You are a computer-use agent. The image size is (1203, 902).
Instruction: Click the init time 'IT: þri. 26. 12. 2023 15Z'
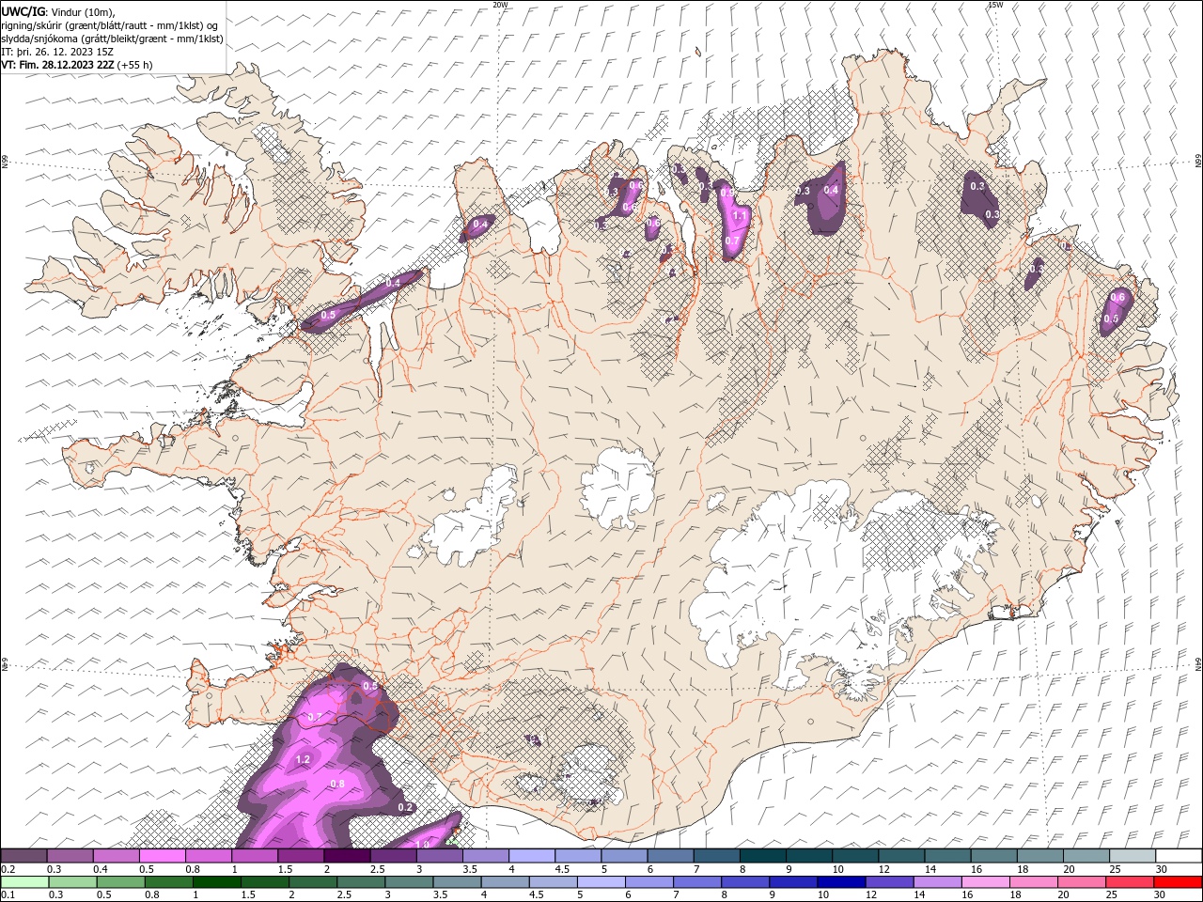(59, 52)
